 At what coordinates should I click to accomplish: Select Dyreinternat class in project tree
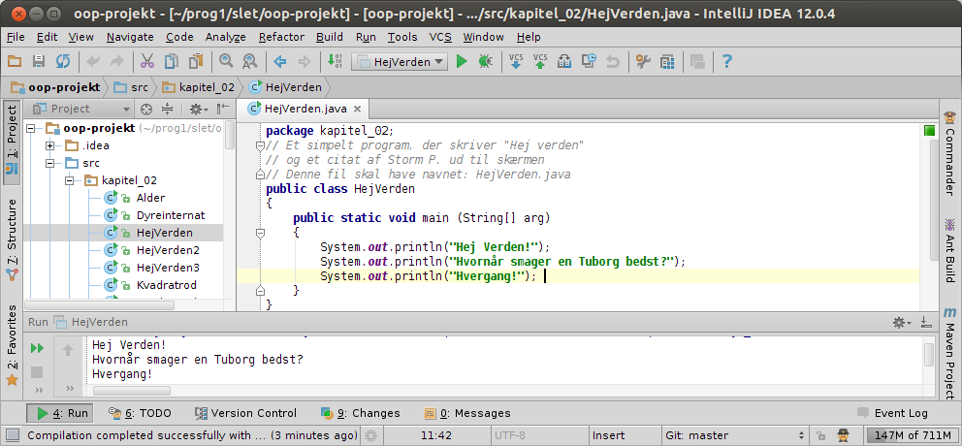click(170, 215)
